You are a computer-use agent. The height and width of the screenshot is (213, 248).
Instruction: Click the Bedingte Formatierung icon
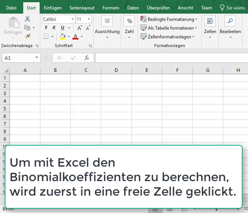pos(144,19)
